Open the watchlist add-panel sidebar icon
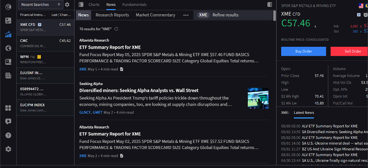 click(8, 62)
